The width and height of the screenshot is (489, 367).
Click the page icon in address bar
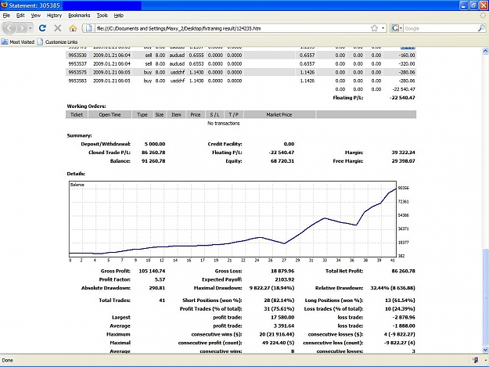[89, 28]
